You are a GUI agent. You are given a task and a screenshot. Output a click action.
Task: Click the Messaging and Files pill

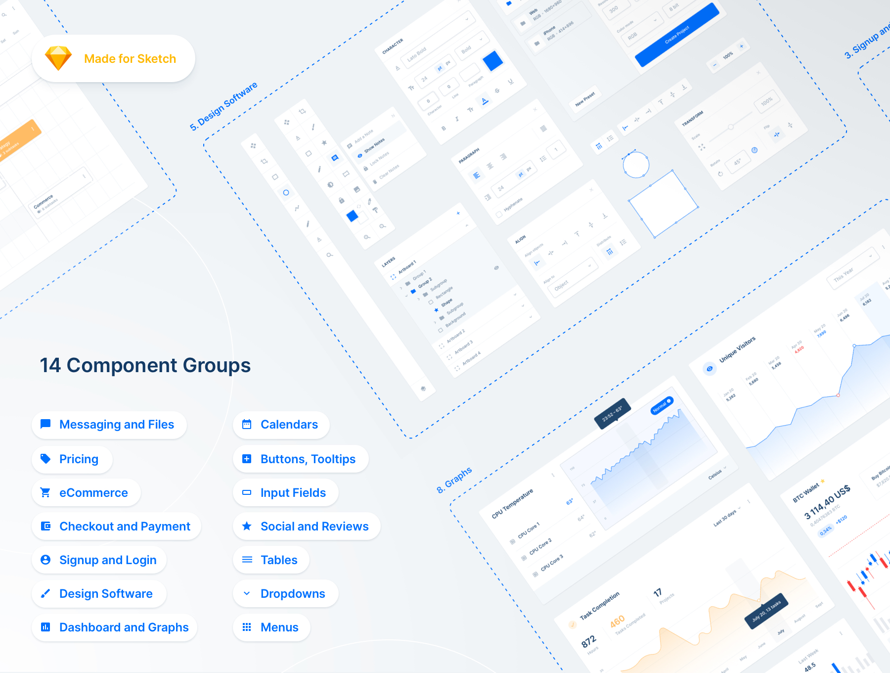109,425
